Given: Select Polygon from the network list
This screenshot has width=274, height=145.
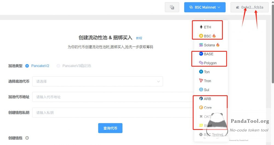Looking at the screenshot, I should tap(210, 63).
